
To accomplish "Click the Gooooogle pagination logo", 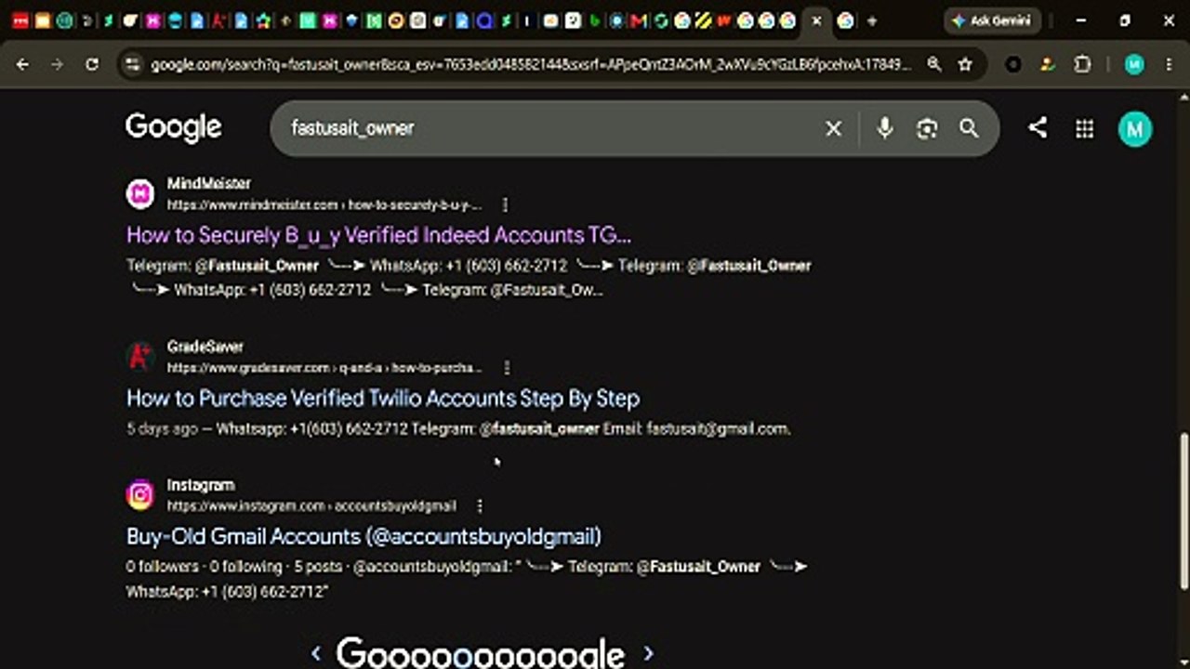I will 480,652.
